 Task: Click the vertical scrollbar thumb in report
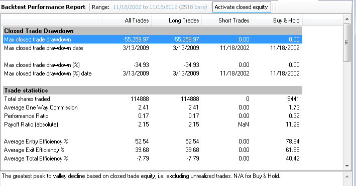point(346,42)
